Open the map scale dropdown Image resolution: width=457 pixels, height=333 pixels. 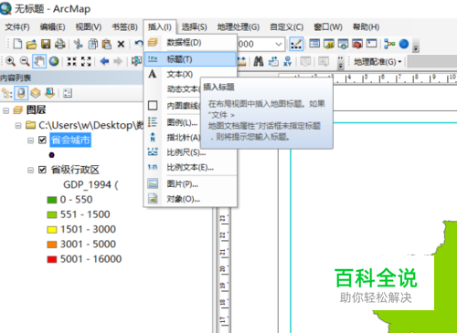tap(278, 45)
